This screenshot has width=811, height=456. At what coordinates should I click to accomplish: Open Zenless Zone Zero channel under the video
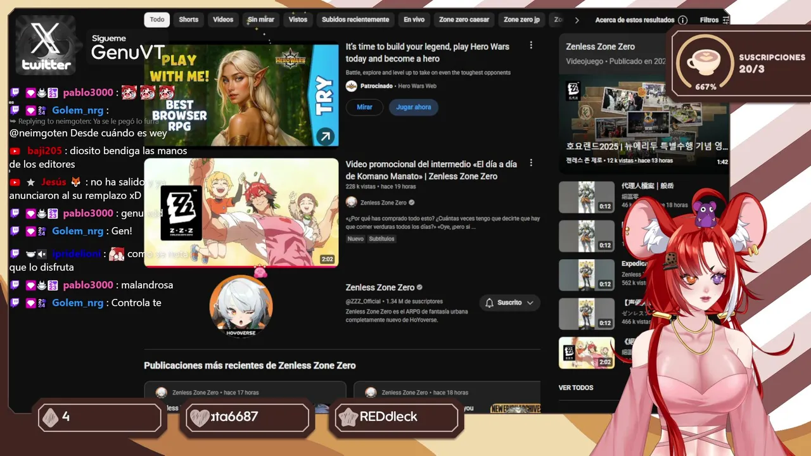[x=383, y=203]
